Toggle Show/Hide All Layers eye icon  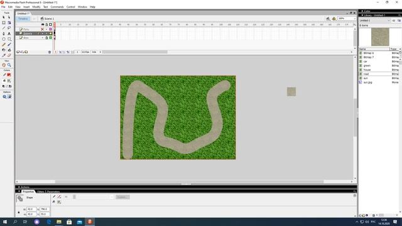pyautogui.click(x=43, y=24)
